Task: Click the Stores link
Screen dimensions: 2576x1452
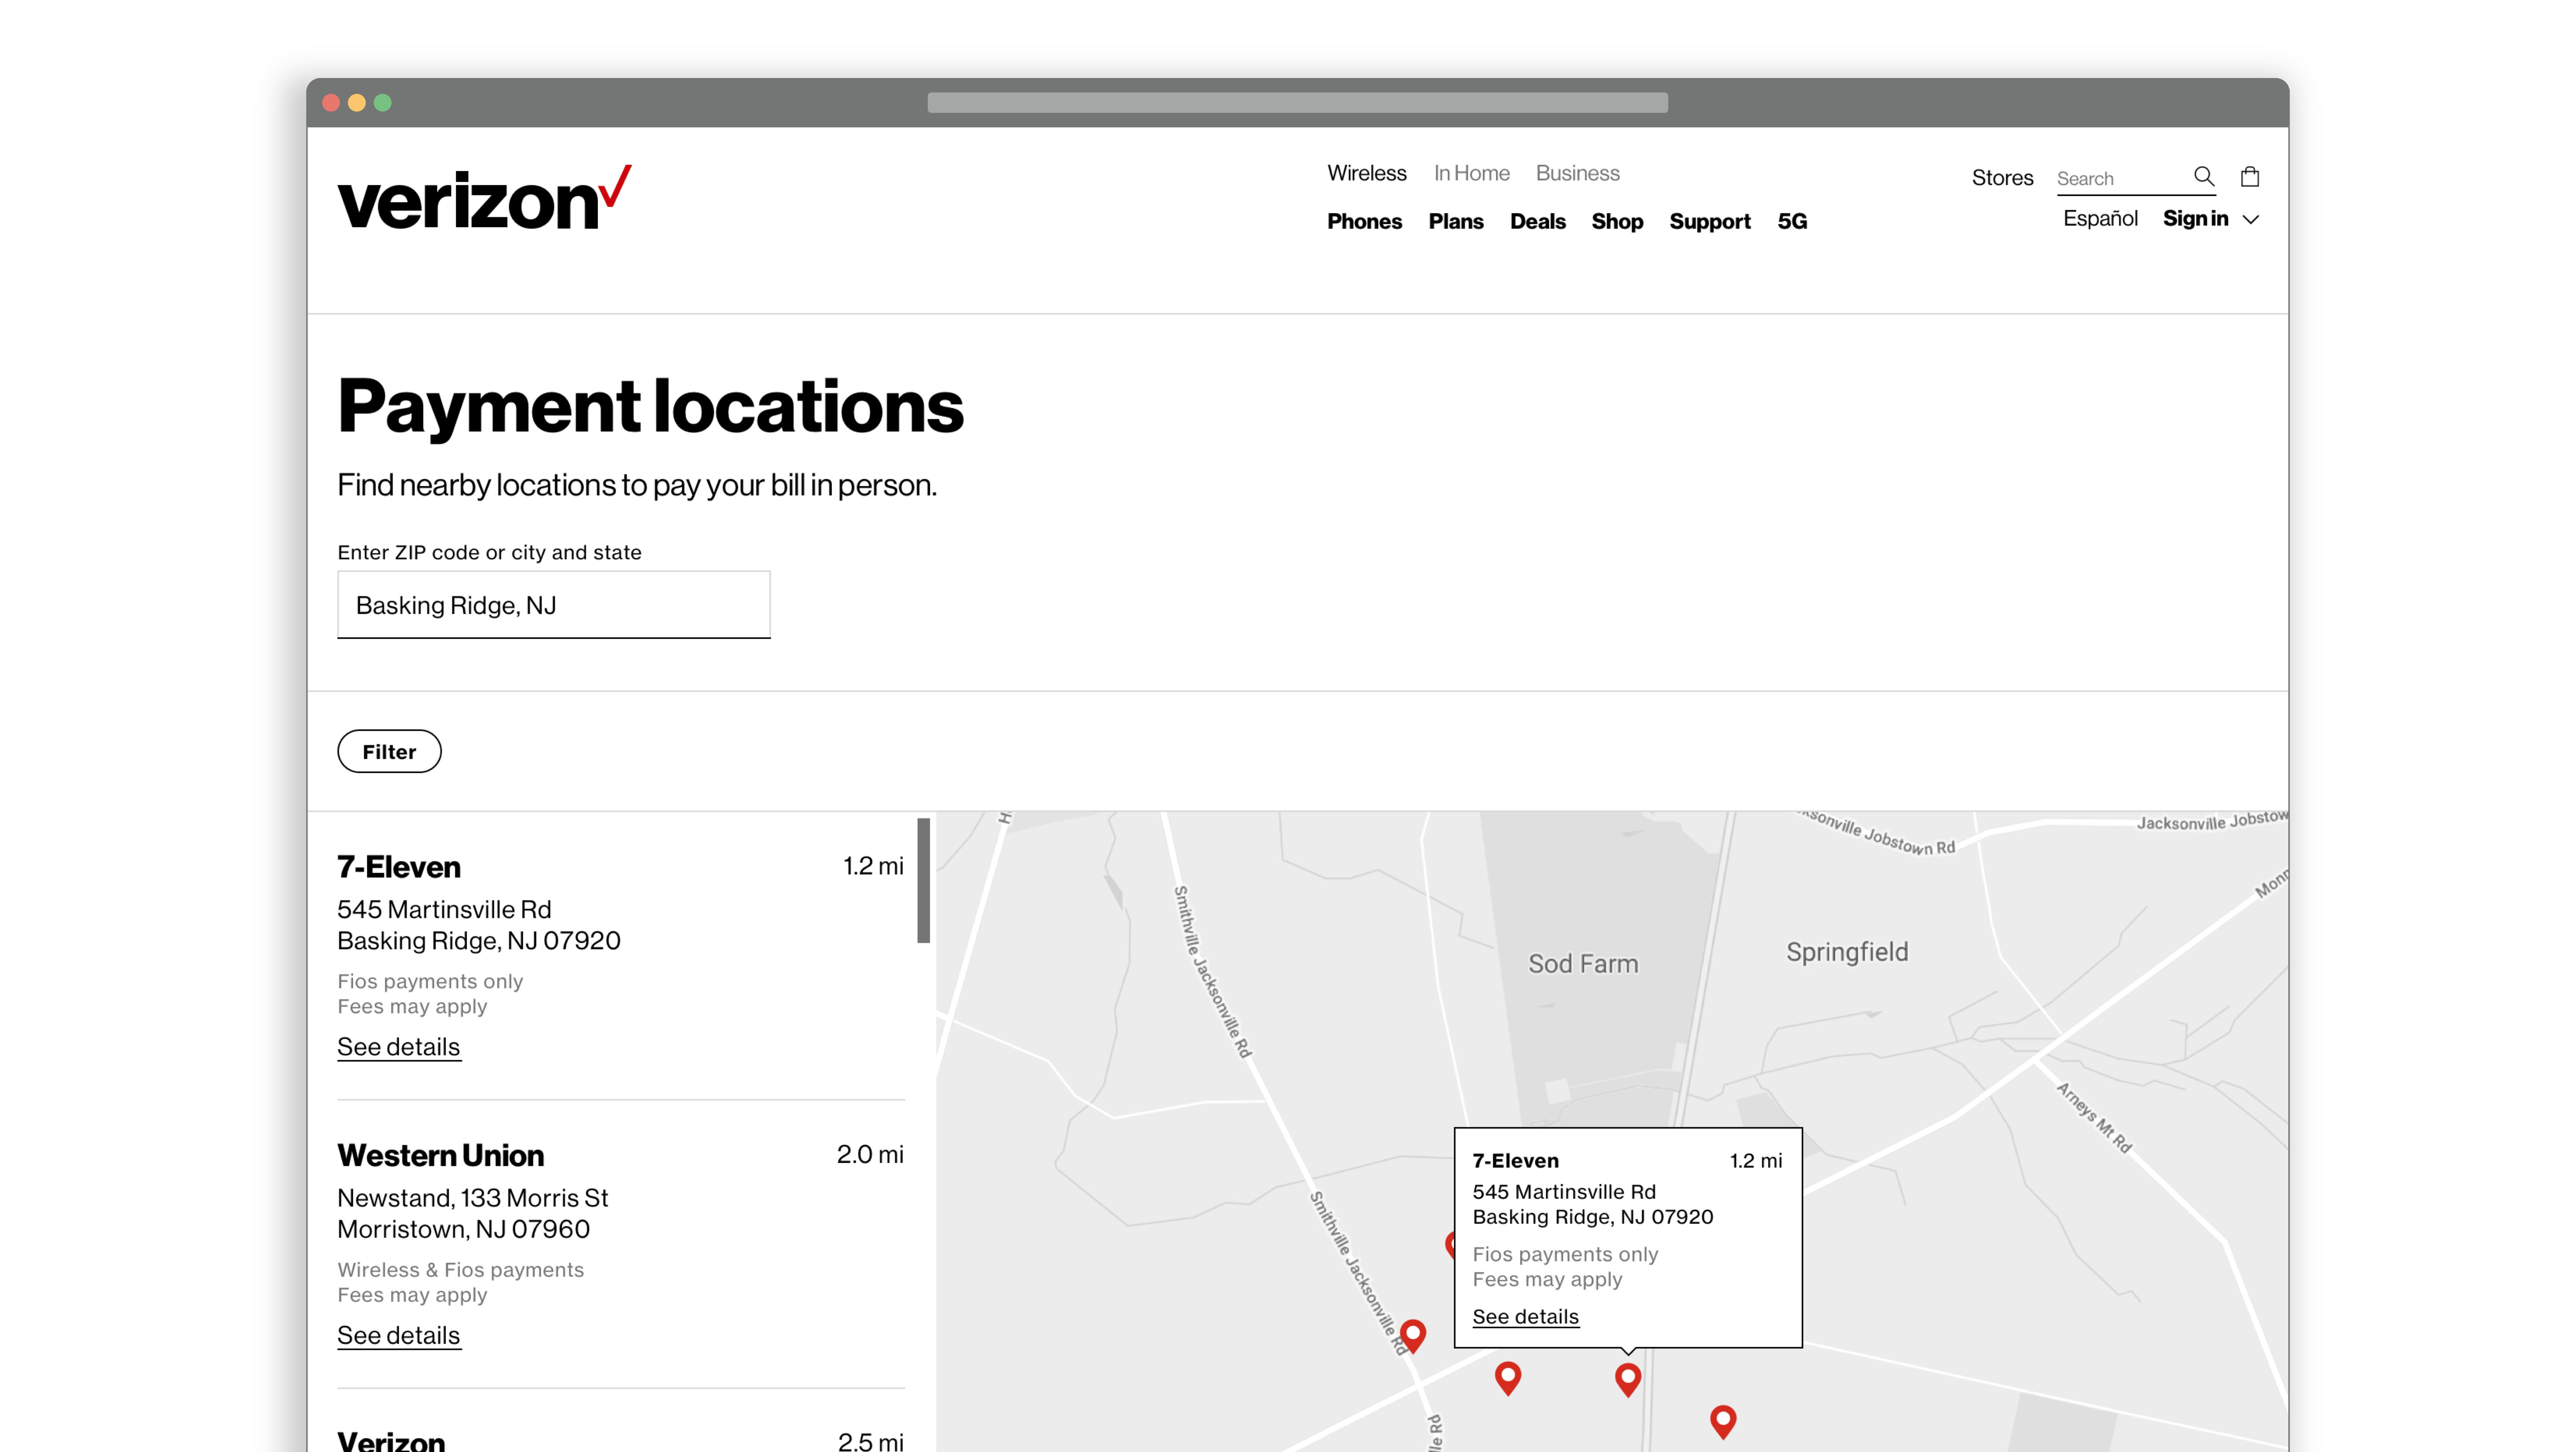Action: [x=2002, y=177]
